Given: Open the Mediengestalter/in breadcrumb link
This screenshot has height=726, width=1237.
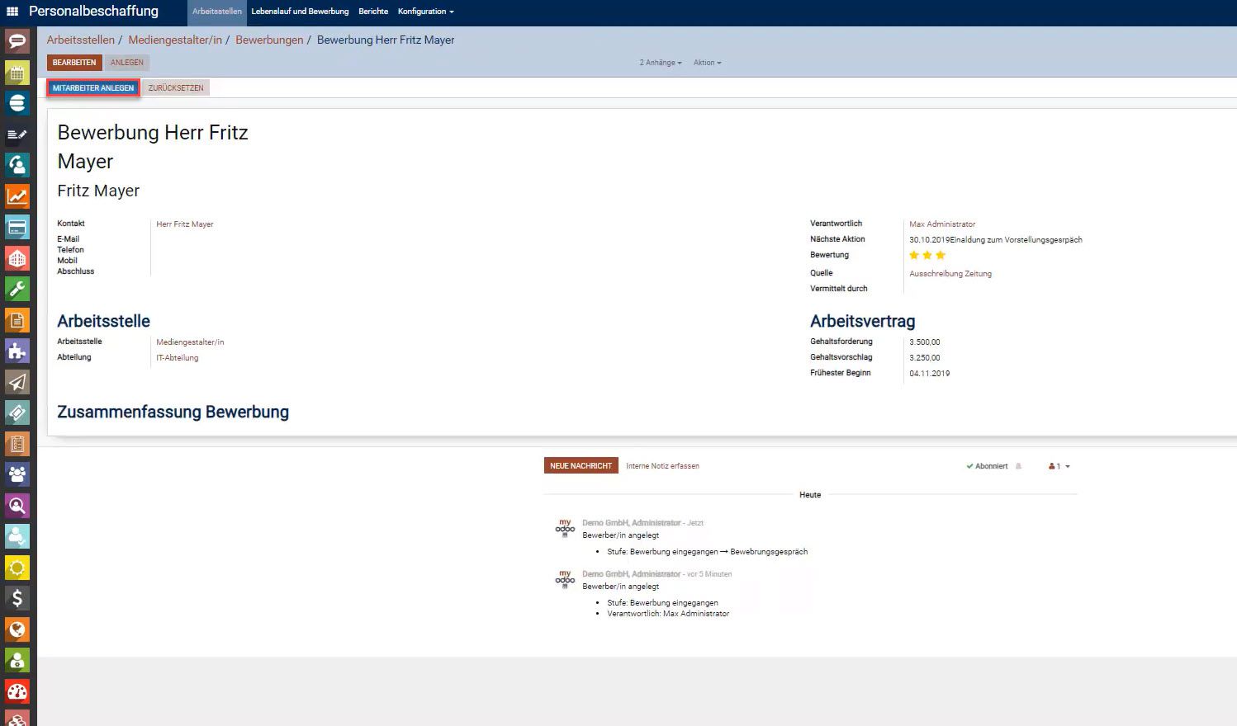Looking at the screenshot, I should tap(175, 40).
